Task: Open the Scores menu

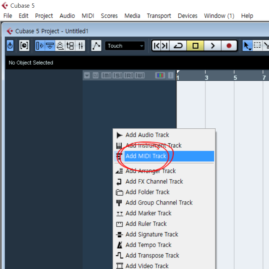Action: point(109,16)
